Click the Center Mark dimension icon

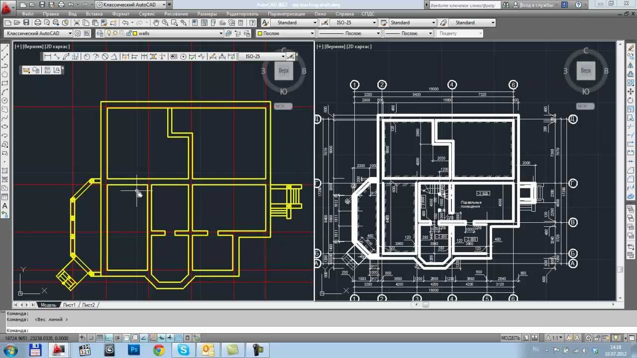(x=183, y=57)
